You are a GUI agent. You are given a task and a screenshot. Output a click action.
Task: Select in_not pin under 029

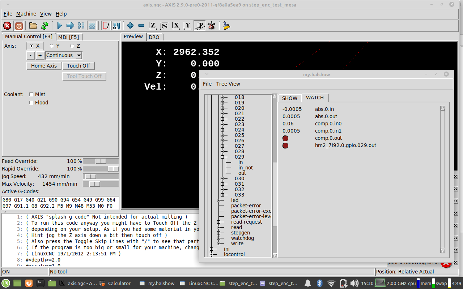coord(246,168)
